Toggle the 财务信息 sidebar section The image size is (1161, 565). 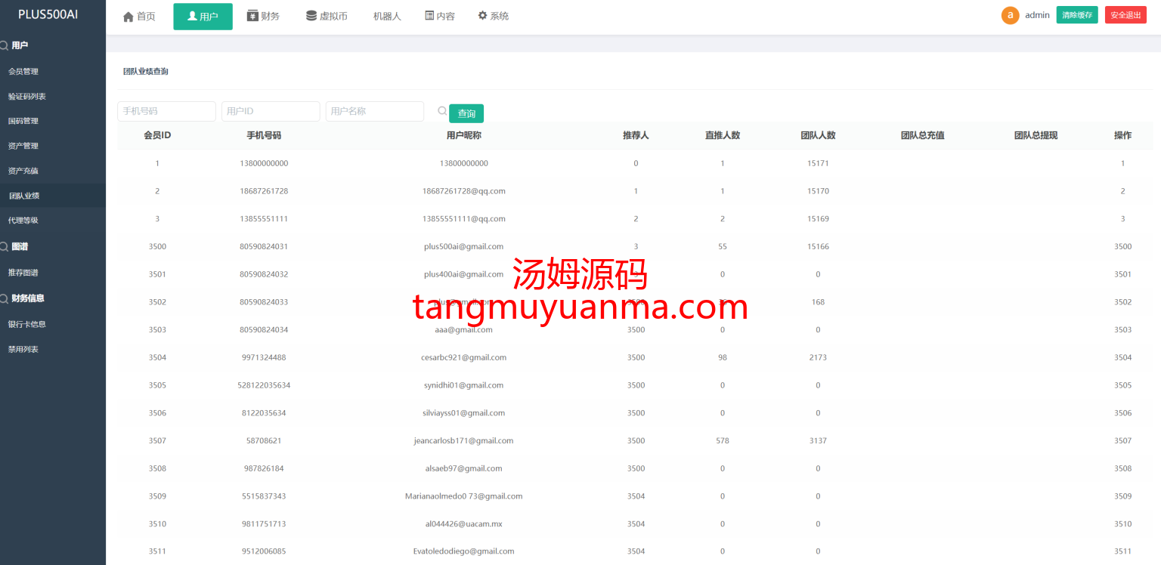[27, 298]
